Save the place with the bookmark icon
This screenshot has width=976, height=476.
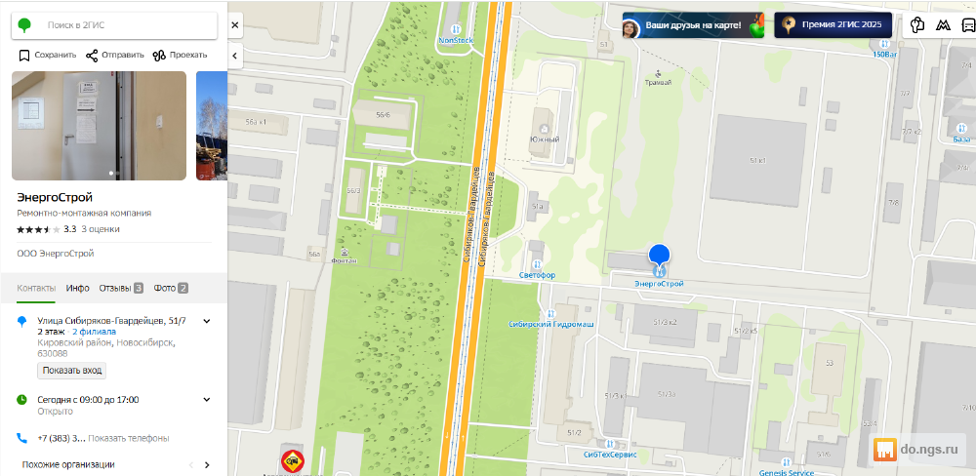[x=24, y=55]
